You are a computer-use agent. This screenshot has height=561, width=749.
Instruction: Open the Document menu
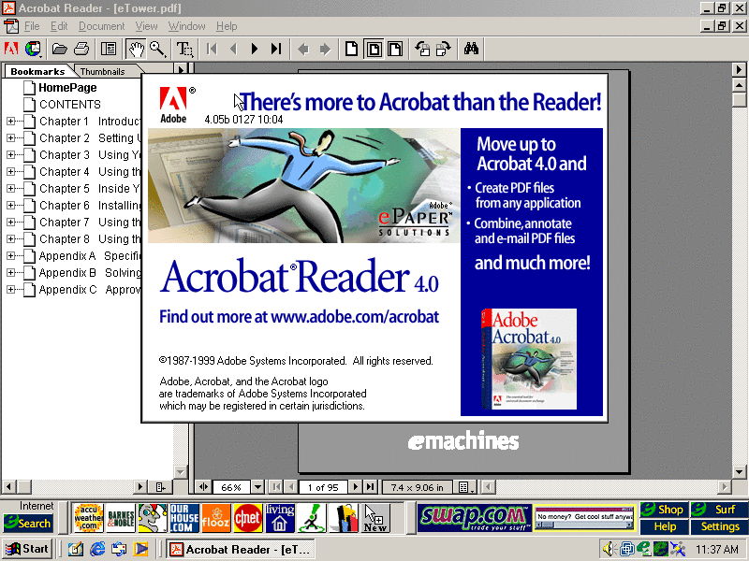coord(101,26)
